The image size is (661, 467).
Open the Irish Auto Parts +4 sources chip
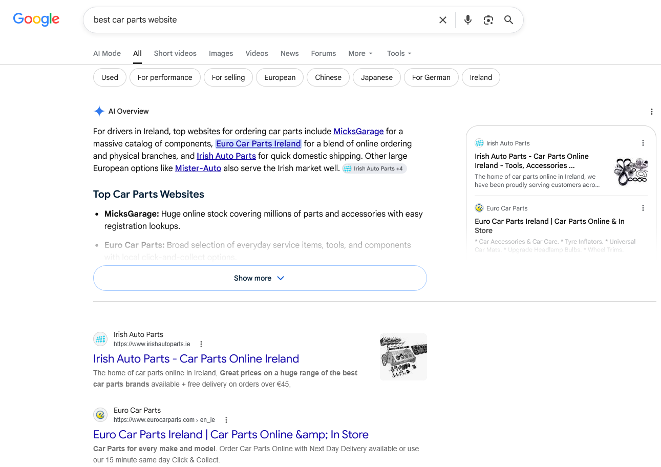(x=374, y=168)
